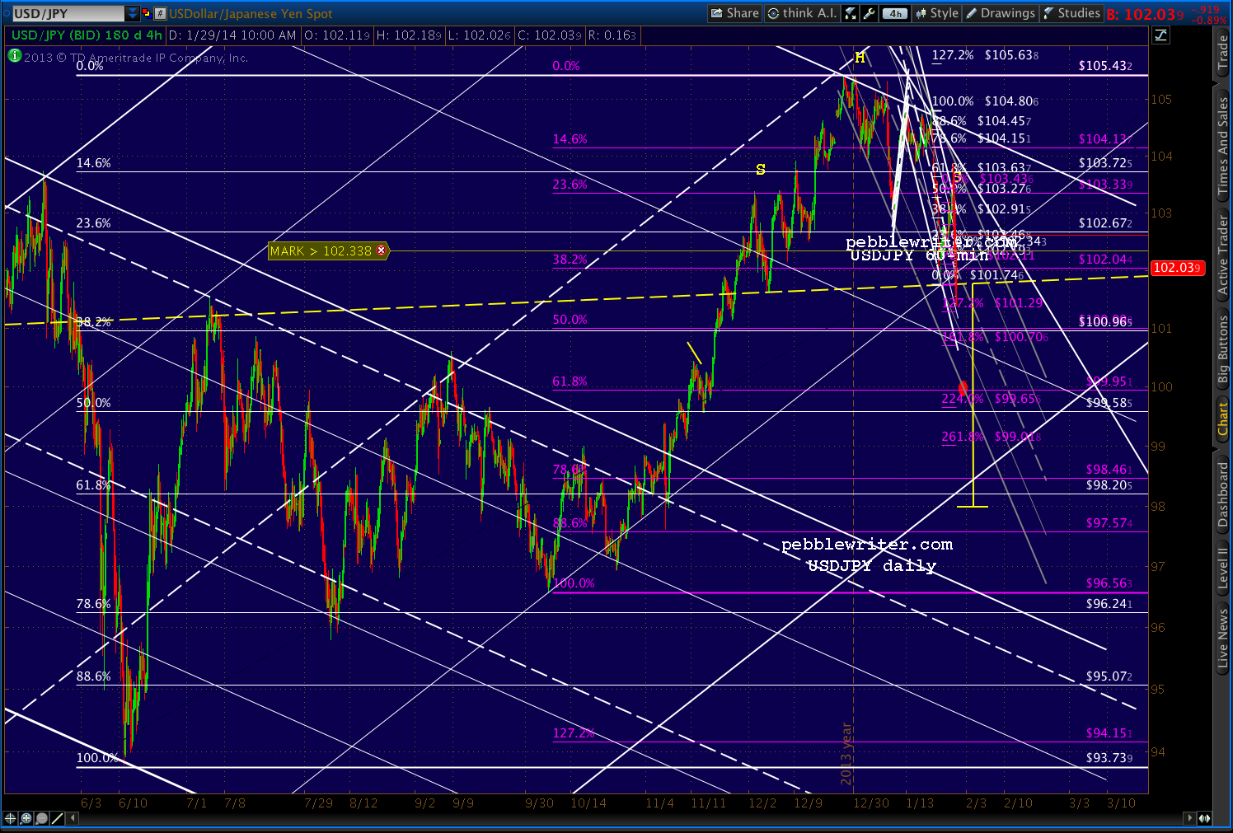Click the 'L: 102.026' low value
The width and height of the screenshot is (1233, 833).
click(479, 35)
